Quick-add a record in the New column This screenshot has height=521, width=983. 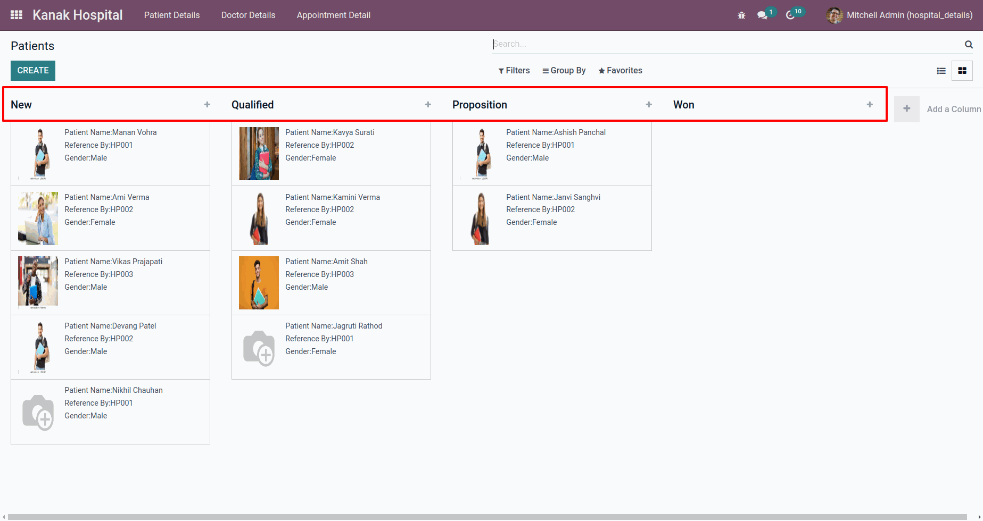[207, 104]
